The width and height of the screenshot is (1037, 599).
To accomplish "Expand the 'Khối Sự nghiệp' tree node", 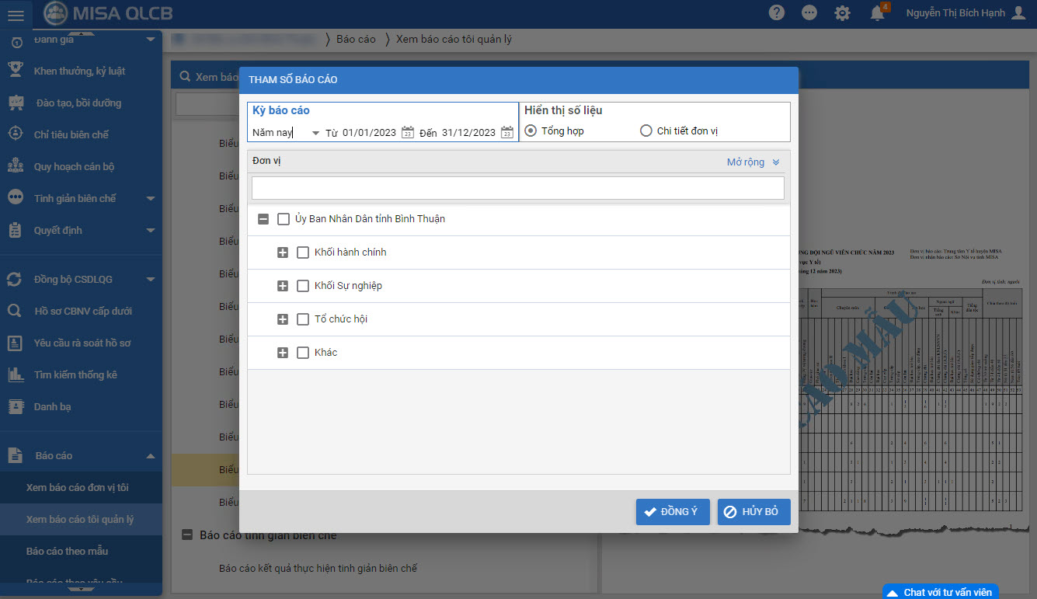I will click(x=283, y=286).
